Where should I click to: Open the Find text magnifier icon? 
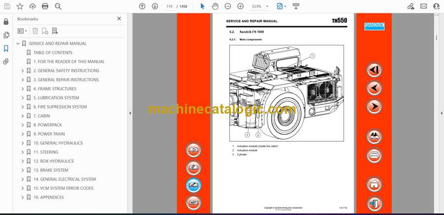(x=58, y=6)
